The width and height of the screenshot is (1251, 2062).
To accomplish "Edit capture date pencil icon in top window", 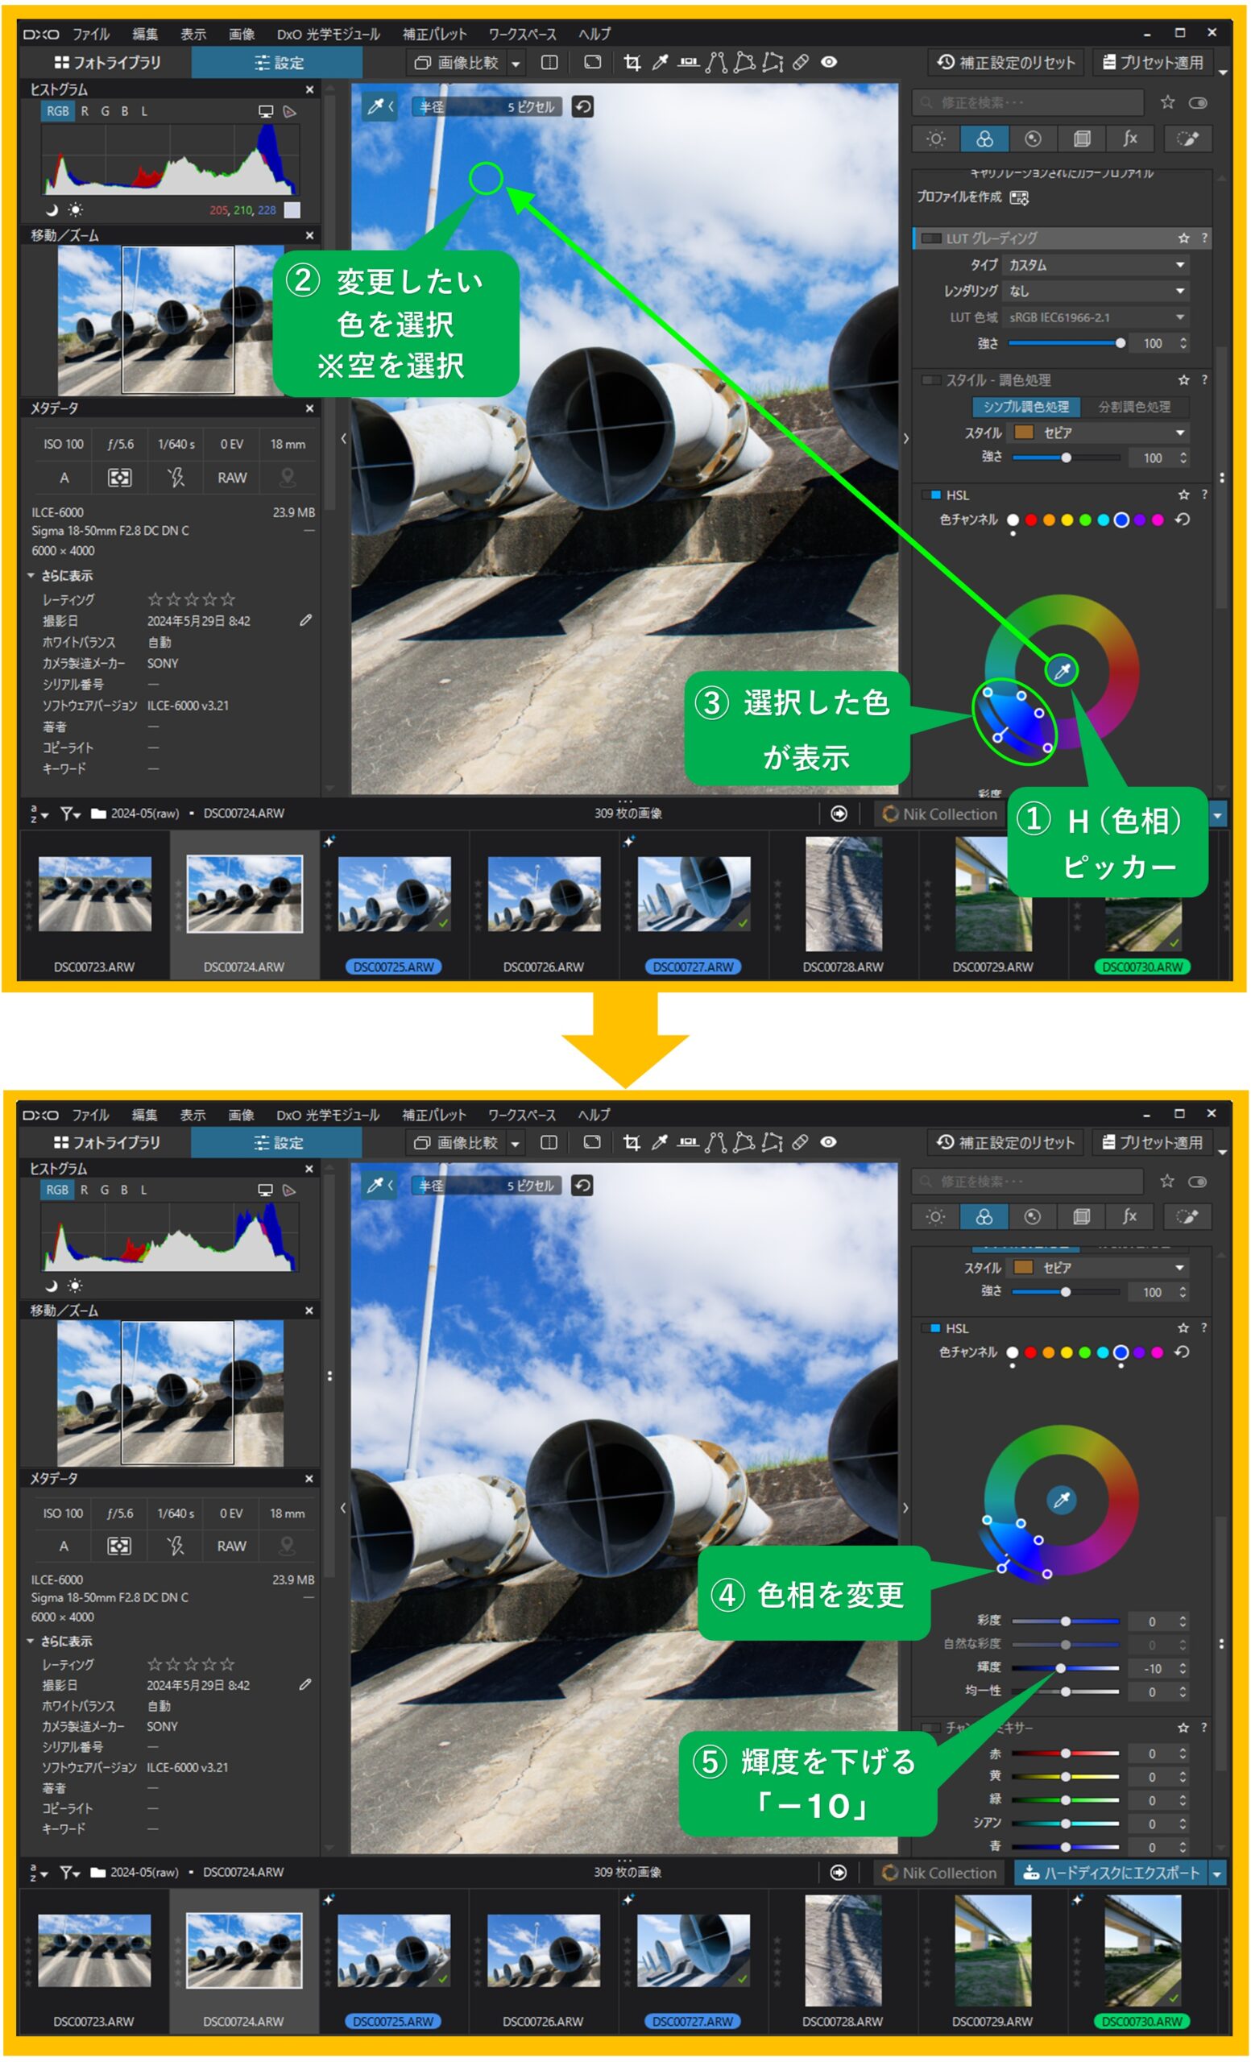I will coord(305,620).
